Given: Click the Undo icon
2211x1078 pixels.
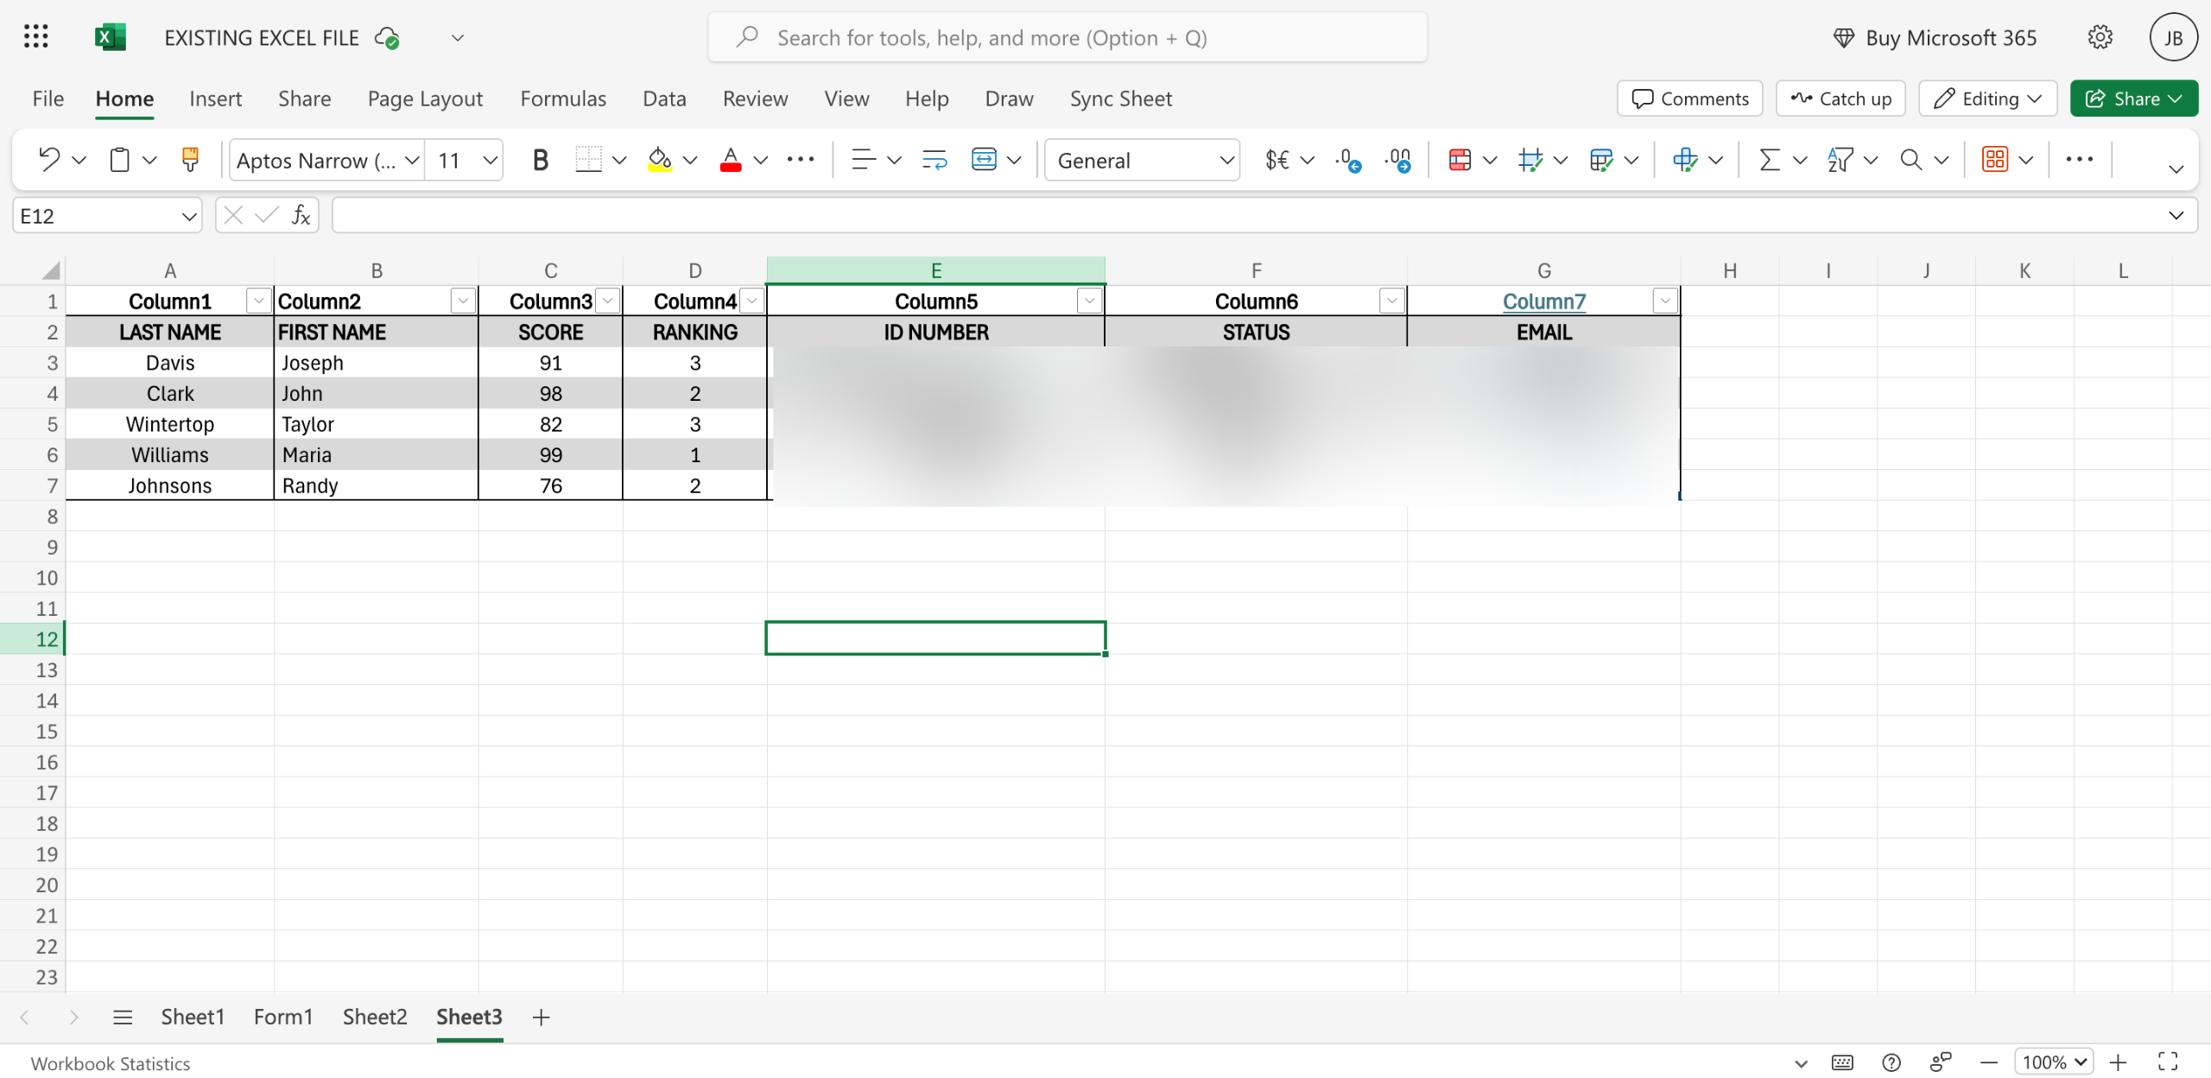Looking at the screenshot, I should (x=48, y=160).
